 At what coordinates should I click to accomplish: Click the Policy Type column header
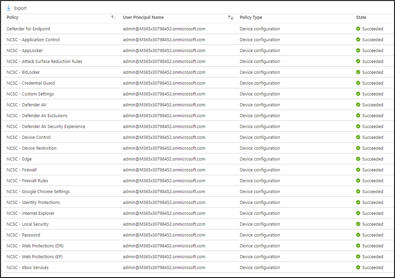pos(251,18)
